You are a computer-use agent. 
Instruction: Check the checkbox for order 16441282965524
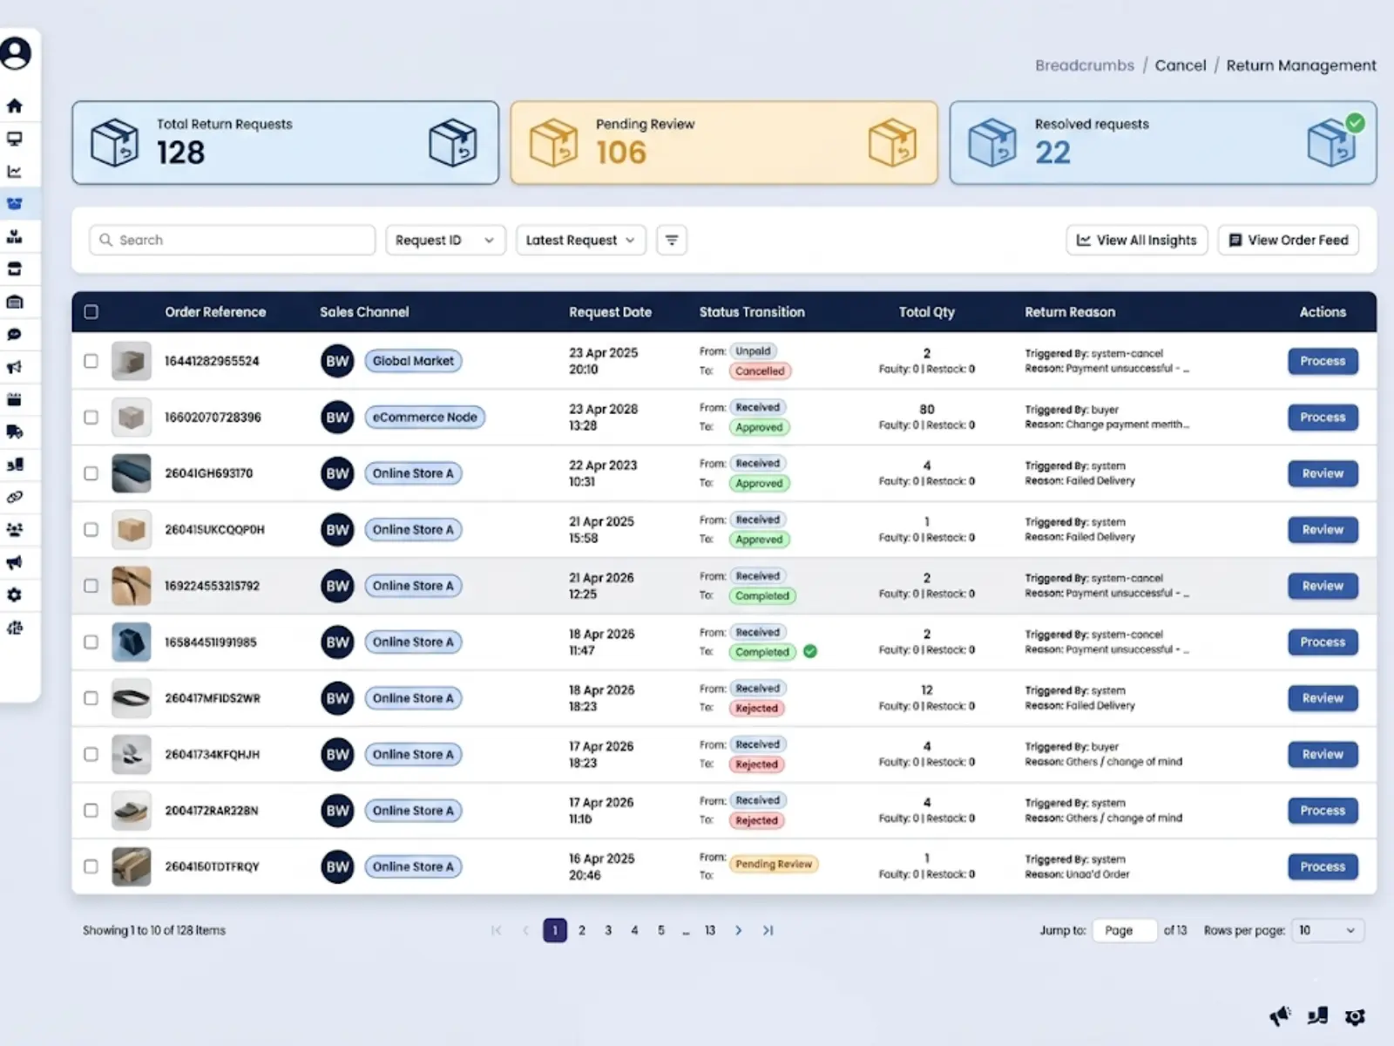pyautogui.click(x=91, y=361)
